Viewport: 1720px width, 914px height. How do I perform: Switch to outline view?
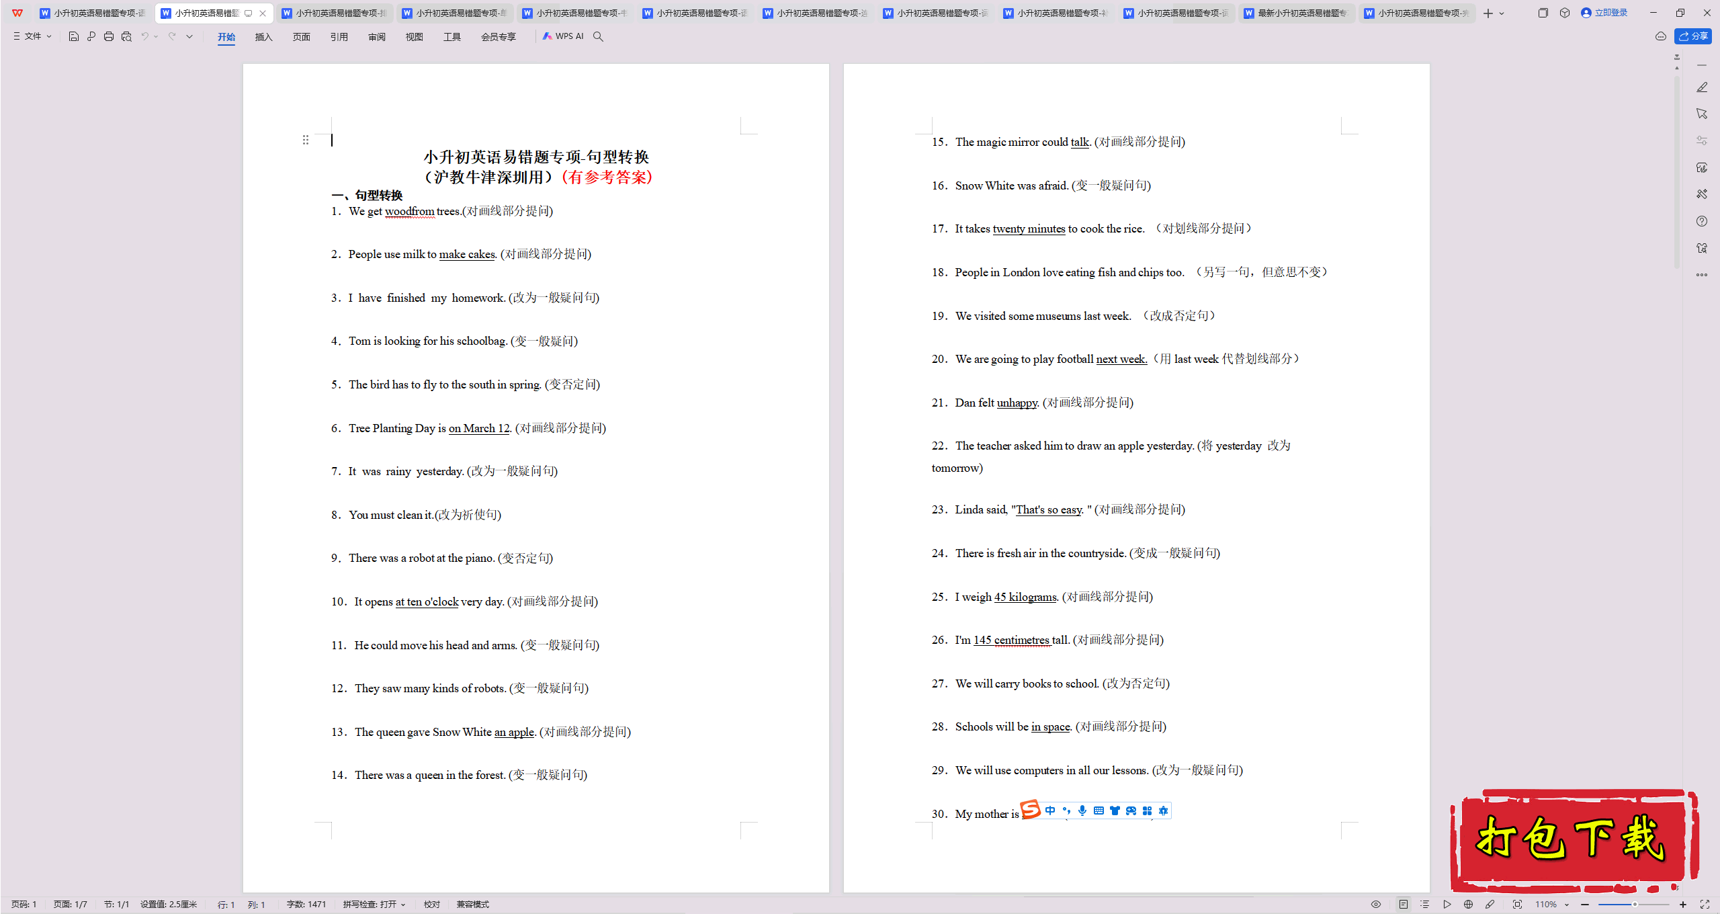click(1424, 905)
